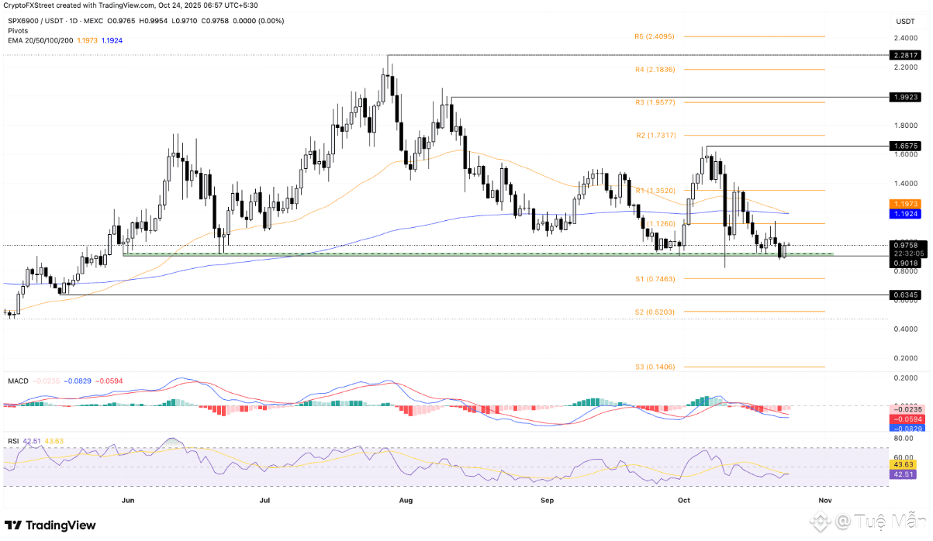Select the blue 1.1924 EMA price label
The image size is (933, 541).
(906, 212)
